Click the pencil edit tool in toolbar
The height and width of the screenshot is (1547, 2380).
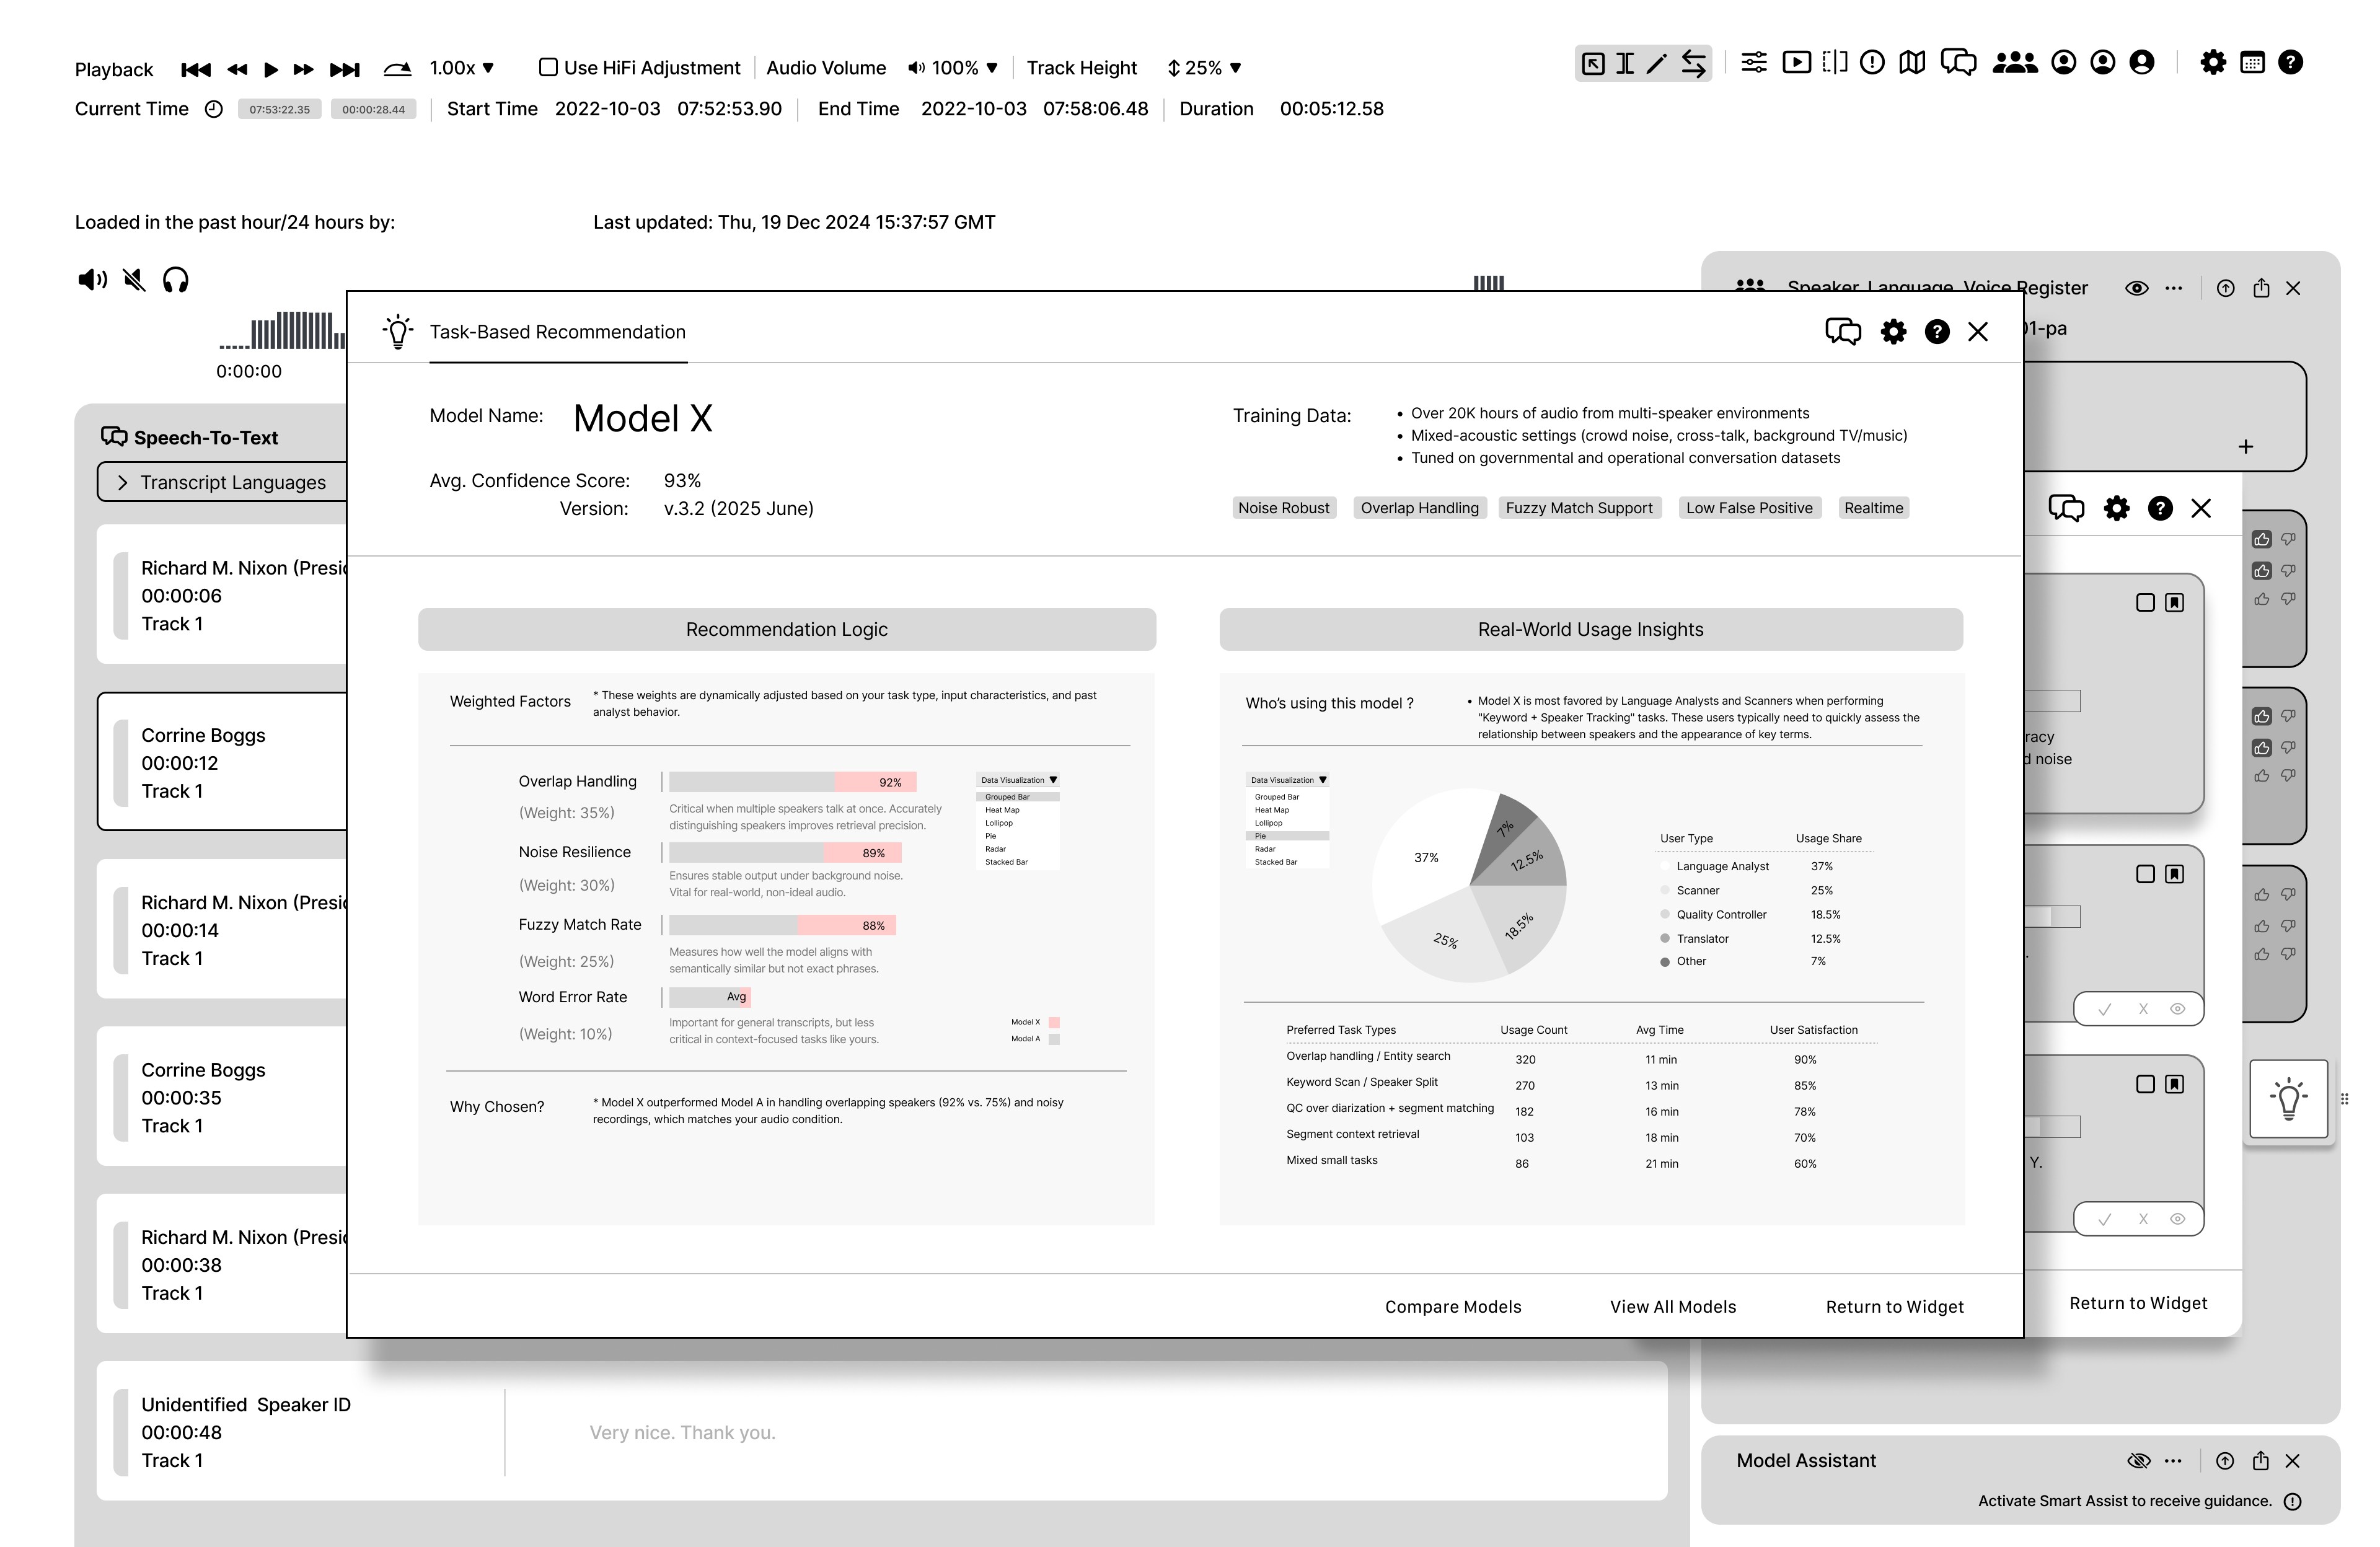[1657, 64]
